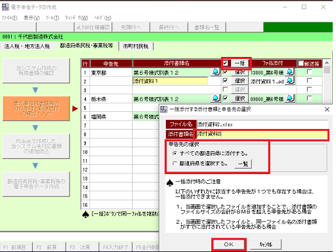
Task: Click the 栃木県 cell in row 4
Action: click(x=111, y=99)
